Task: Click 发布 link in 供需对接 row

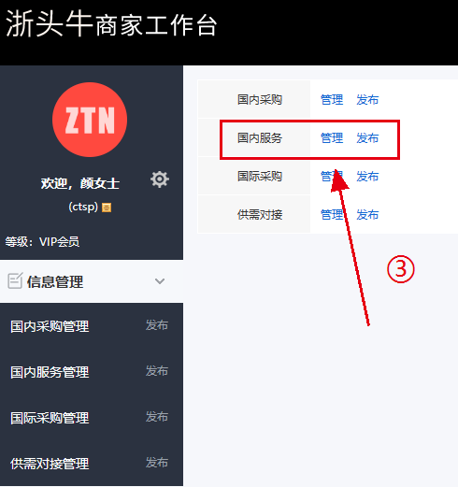Action: [367, 215]
